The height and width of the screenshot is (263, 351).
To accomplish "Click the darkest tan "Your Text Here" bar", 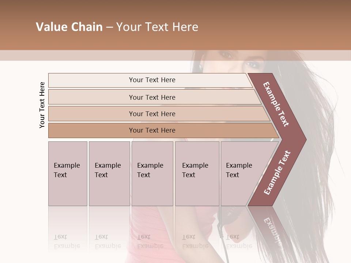I will [x=163, y=130].
